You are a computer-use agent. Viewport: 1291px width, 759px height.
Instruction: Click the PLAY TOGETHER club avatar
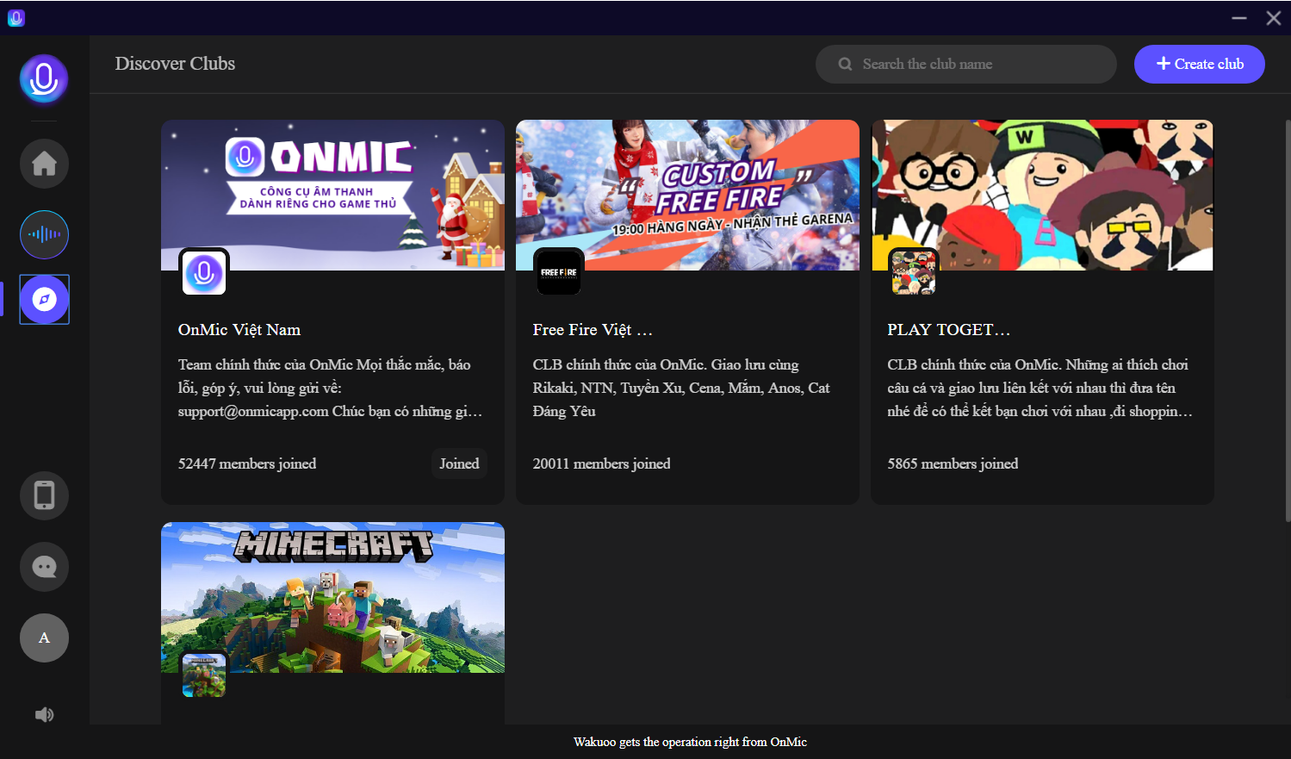point(914,272)
